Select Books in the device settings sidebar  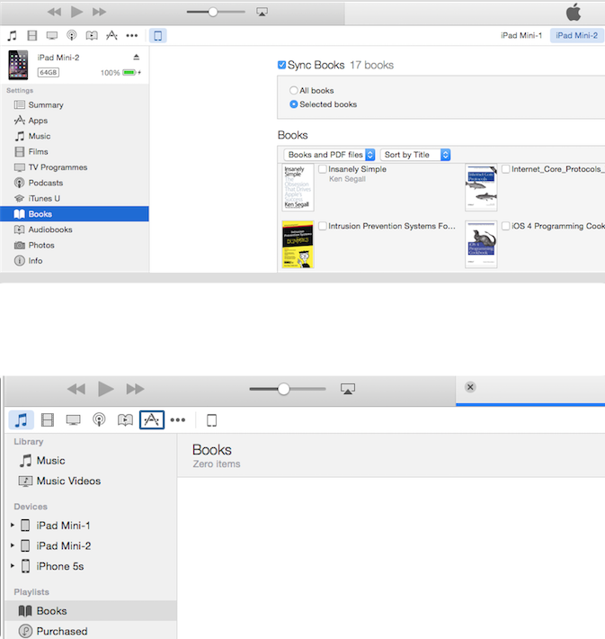tap(75, 214)
